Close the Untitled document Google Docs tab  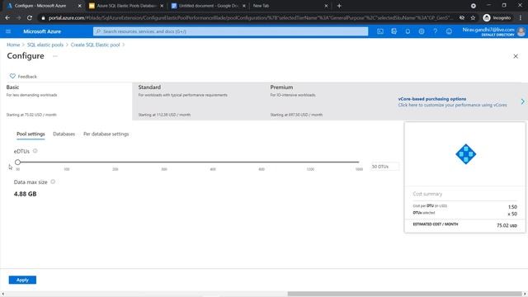pos(244,6)
